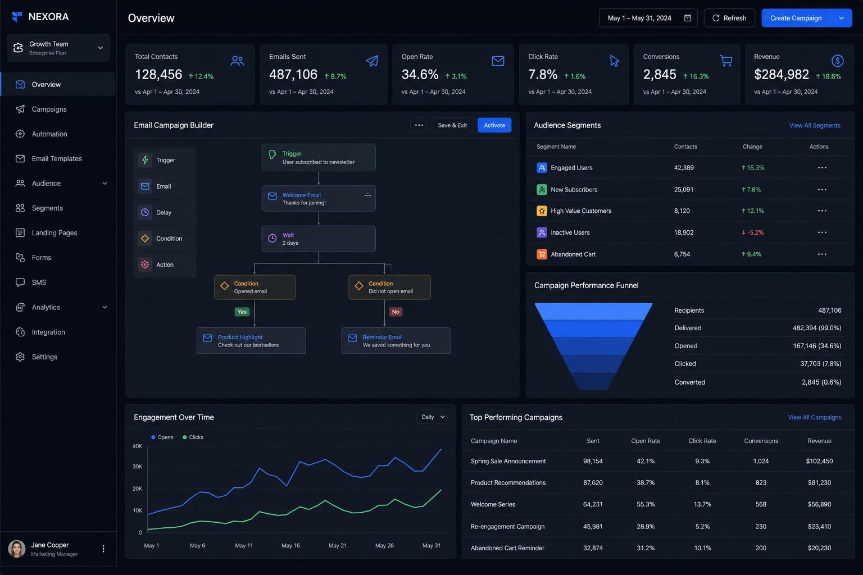The height and width of the screenshot is (575, 863).
Task: Go to Forms in sidebar
Action: point(58,258)
